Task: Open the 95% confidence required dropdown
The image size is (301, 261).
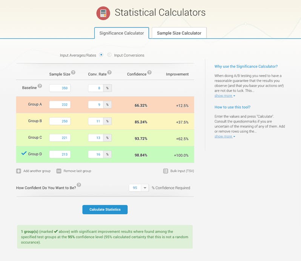Action: click(x=145, y=188)
